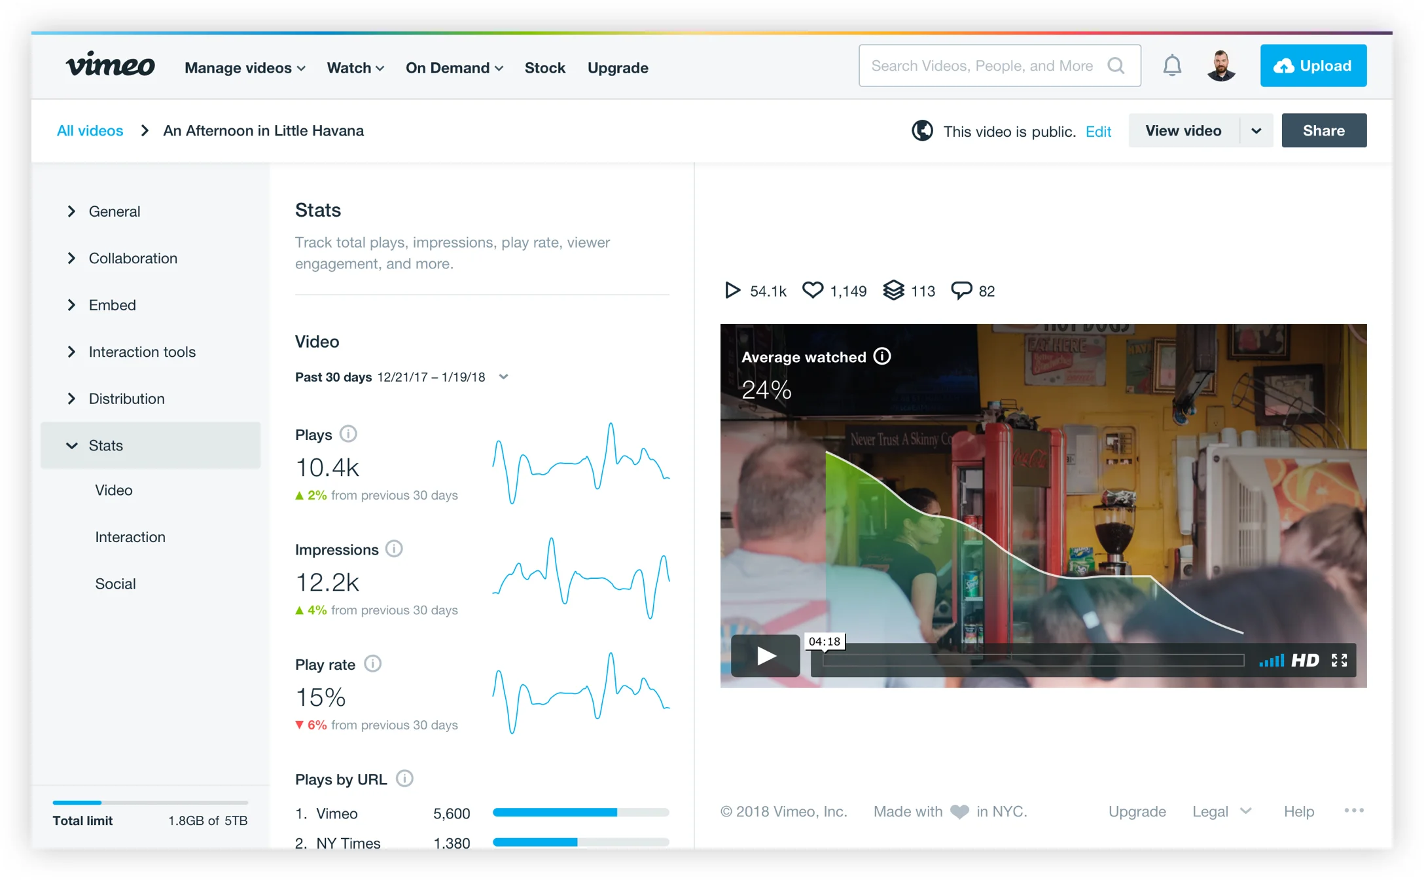Focus the Search Videos, People field

point(999,65)
